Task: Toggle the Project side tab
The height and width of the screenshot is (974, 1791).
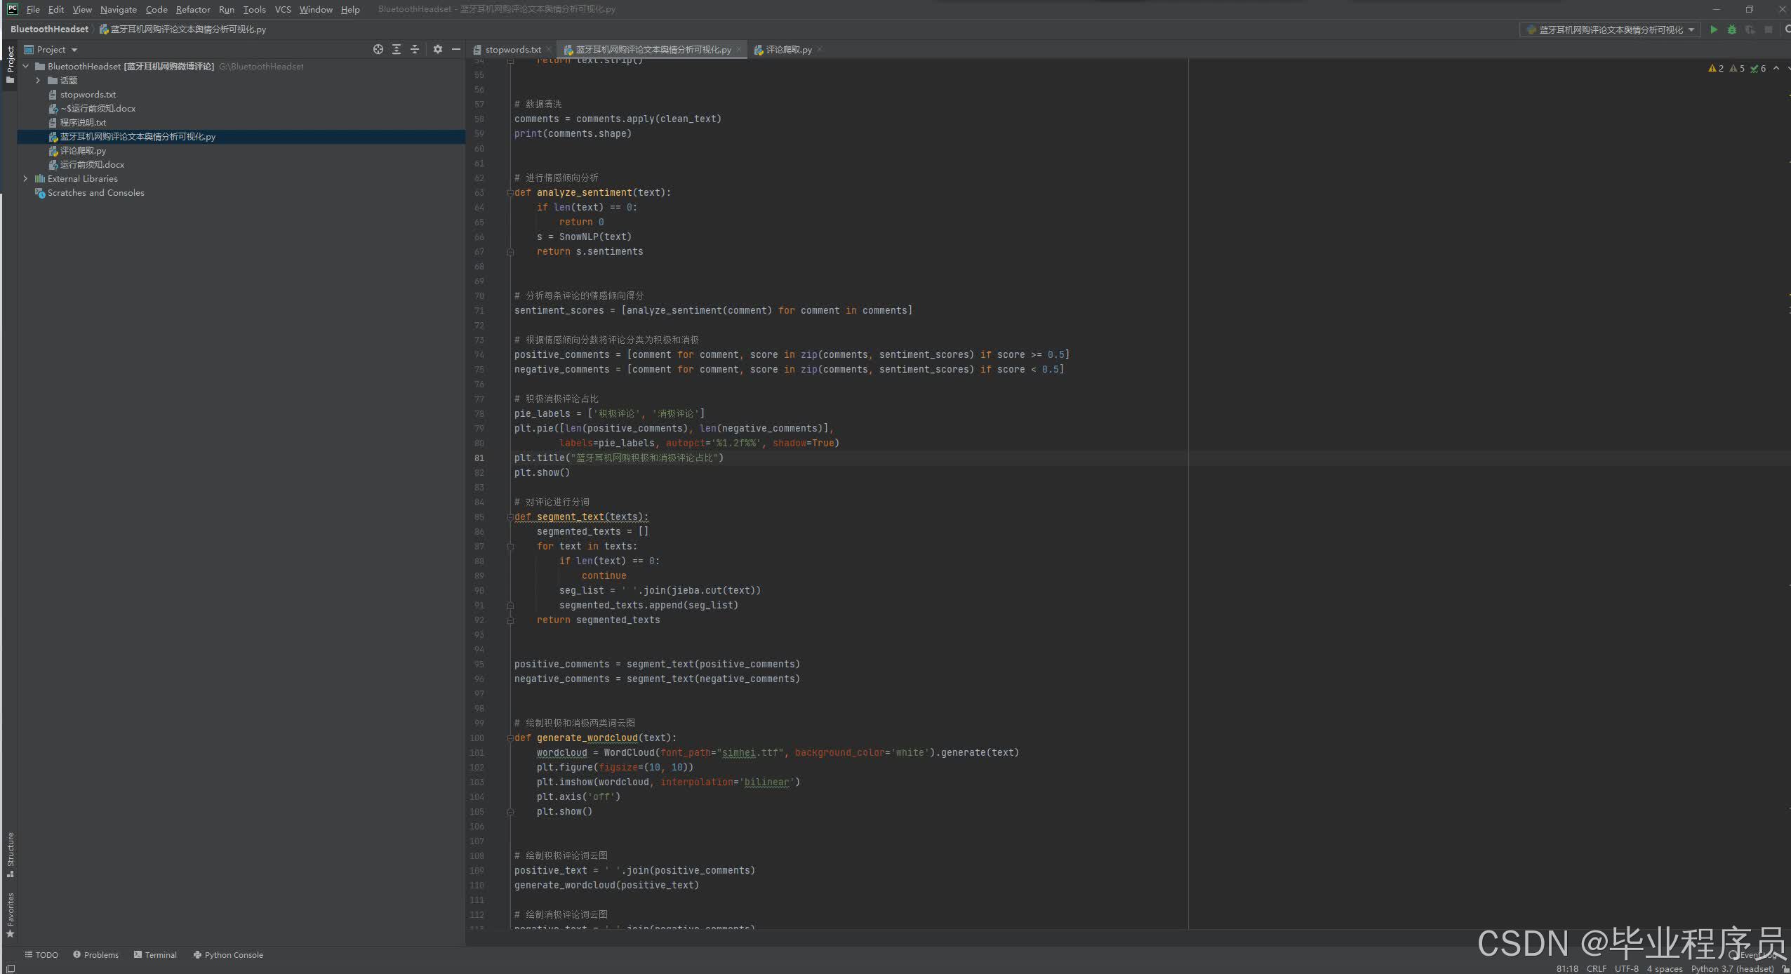Action: tap(10, 63)
